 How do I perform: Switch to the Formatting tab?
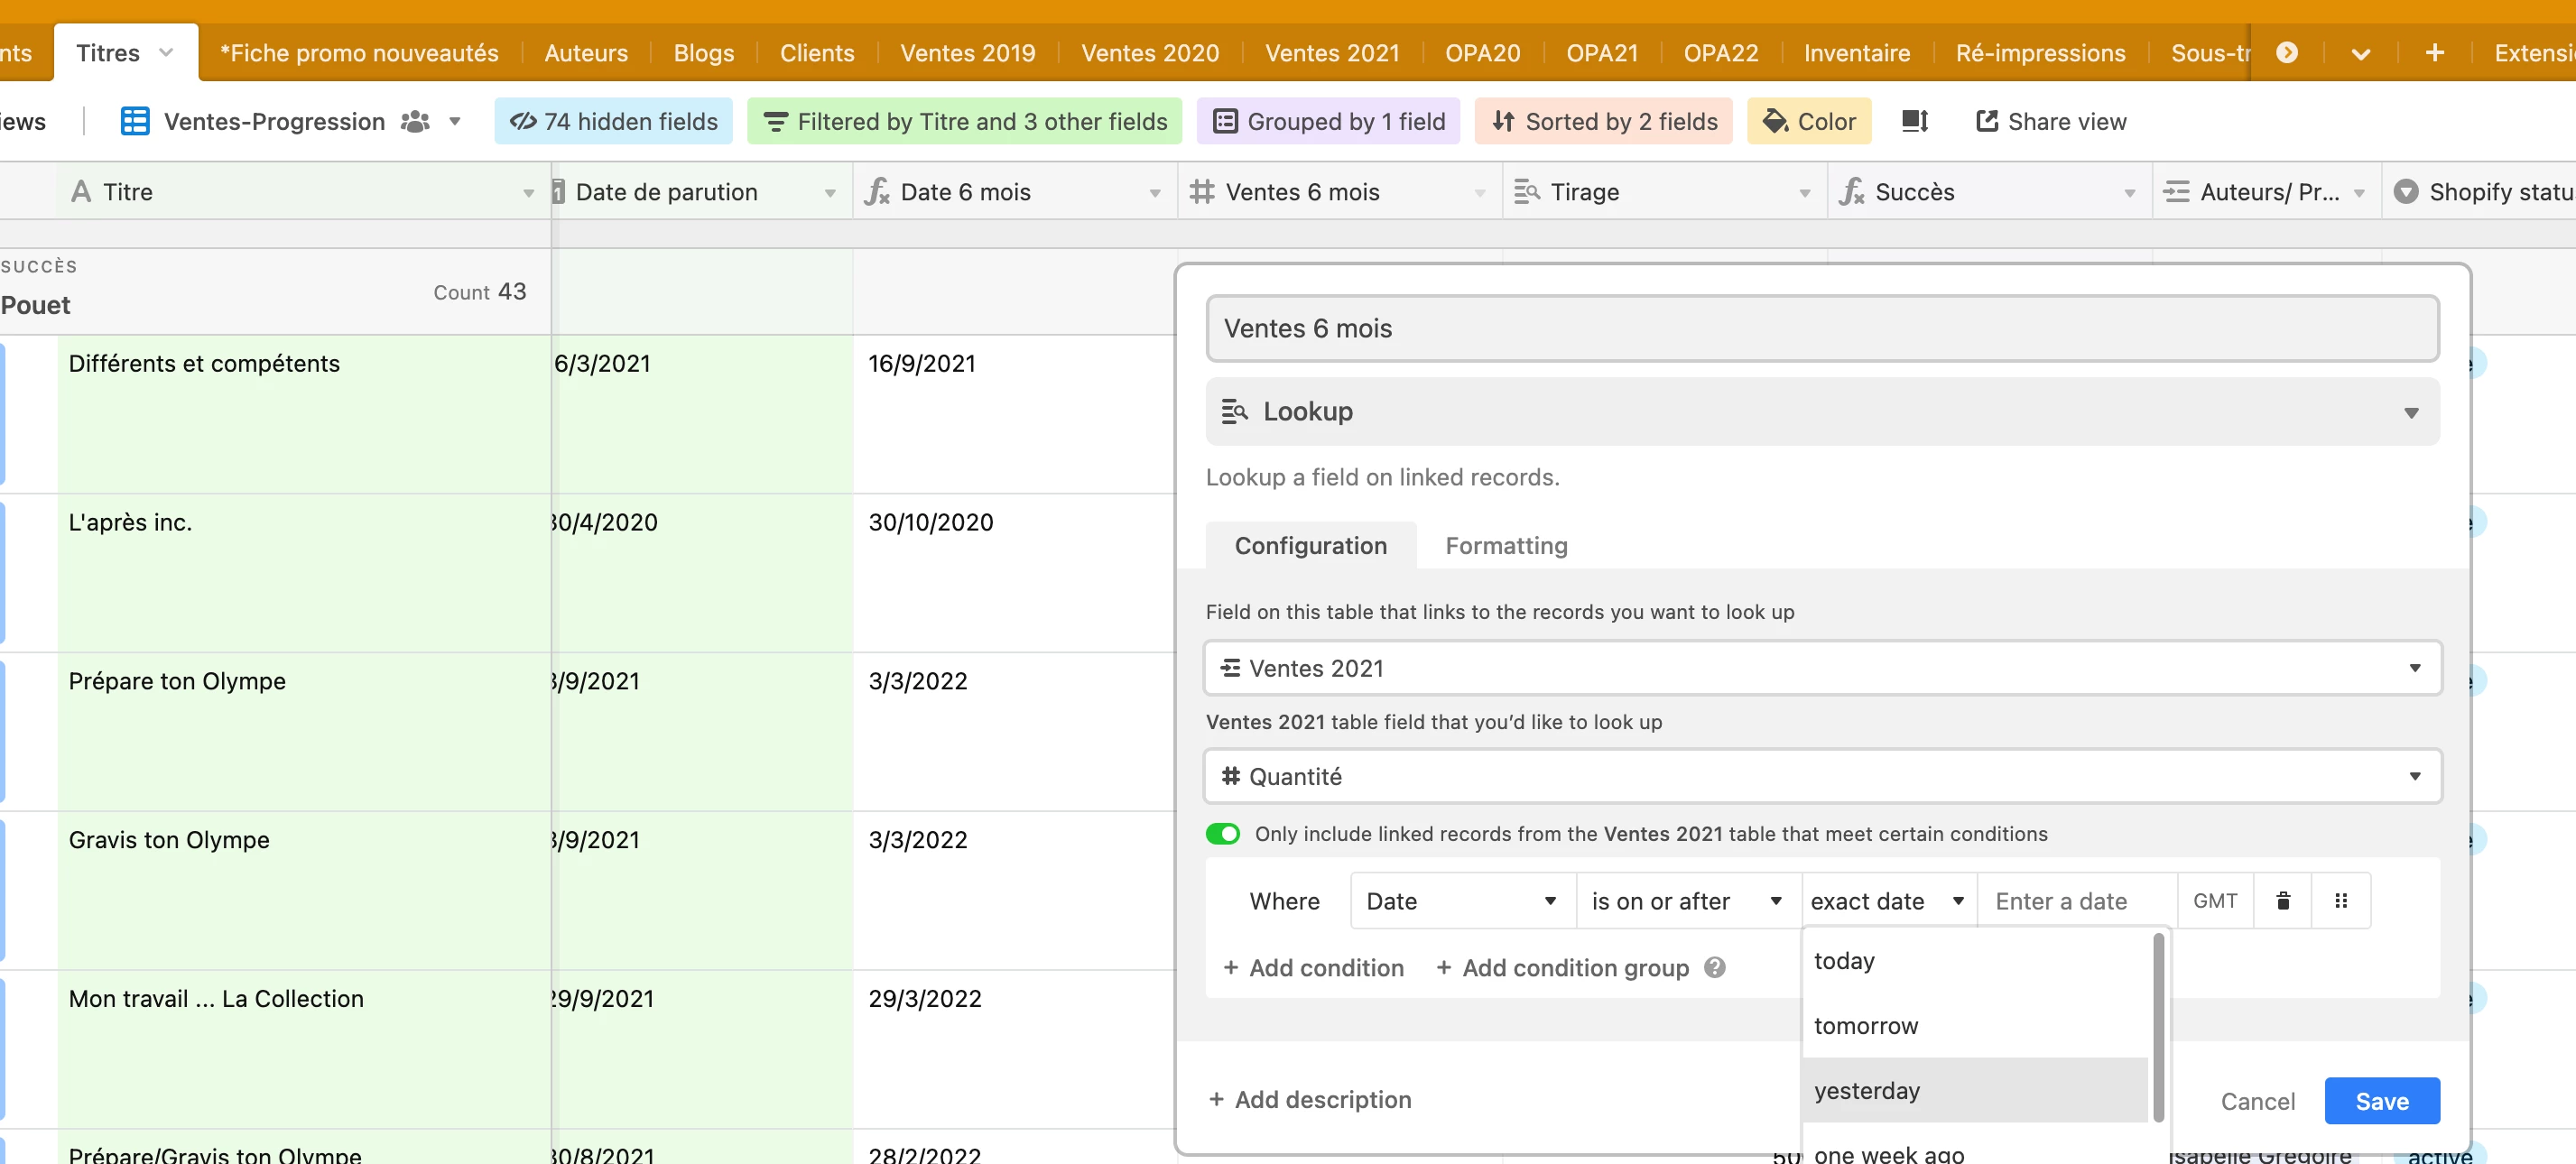click(x=1506, y=546)
